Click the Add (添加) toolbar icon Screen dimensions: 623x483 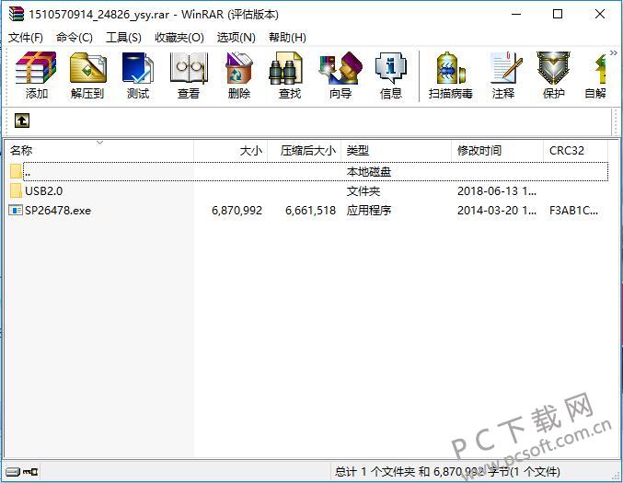coord(36,75)
